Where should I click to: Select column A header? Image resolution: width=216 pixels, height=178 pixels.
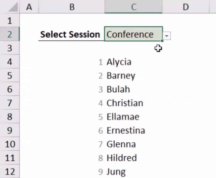29,7
